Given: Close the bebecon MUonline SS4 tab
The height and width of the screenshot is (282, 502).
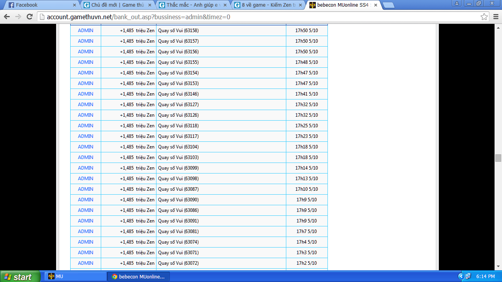Looking at the screenshot, I should (x=375, y=5).
